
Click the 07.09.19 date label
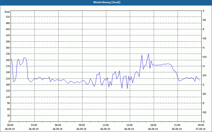tap(201, 129)
